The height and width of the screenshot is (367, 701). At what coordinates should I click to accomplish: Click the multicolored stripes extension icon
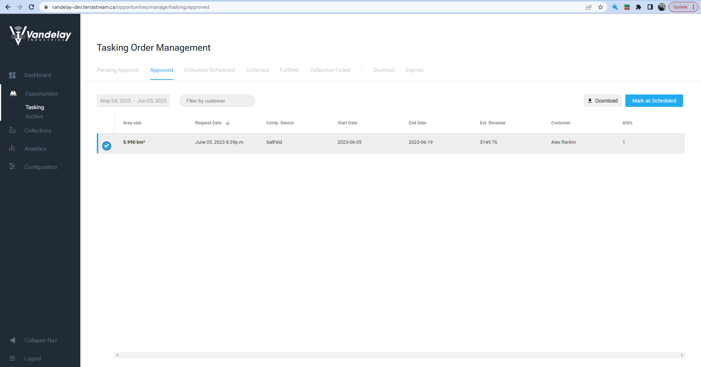click(x=627, y=7)
